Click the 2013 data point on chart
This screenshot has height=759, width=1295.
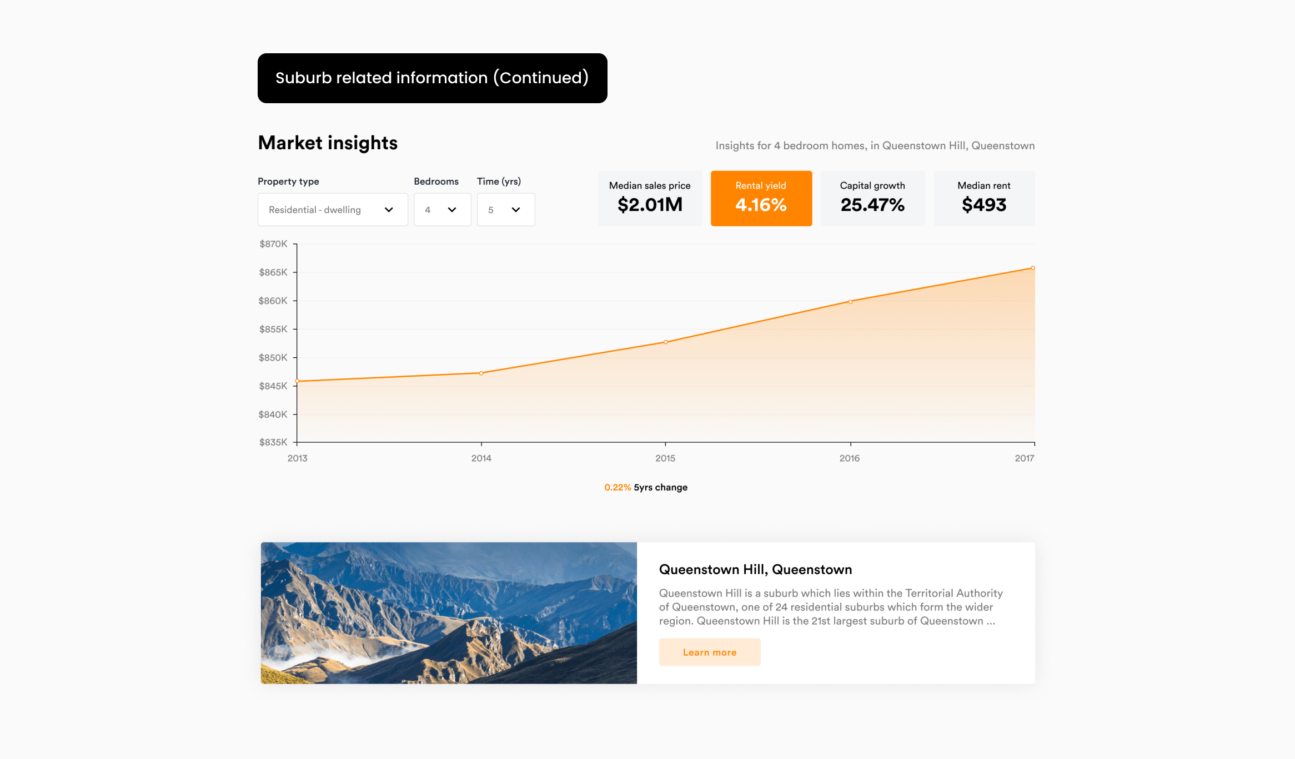coord(297,381)
